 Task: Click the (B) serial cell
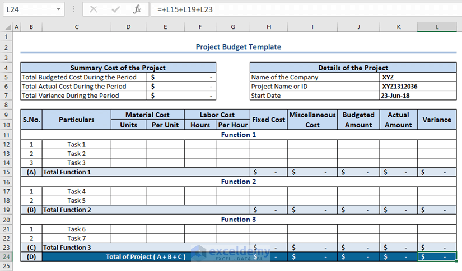pos(31,210)
